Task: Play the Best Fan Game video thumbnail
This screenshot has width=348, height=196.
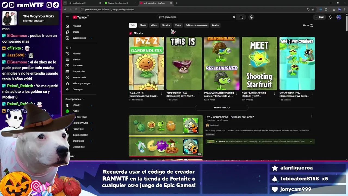Action: coord(166,136)
